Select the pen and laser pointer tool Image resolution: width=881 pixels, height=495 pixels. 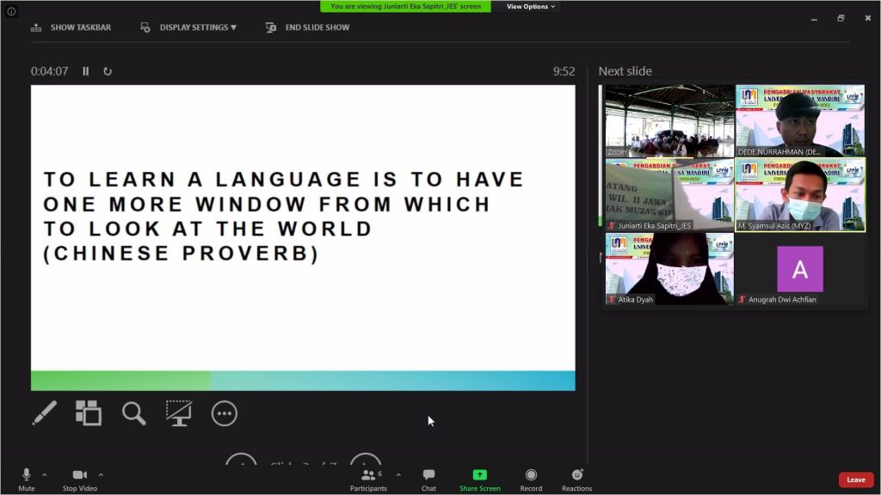[x=44, y=413]
